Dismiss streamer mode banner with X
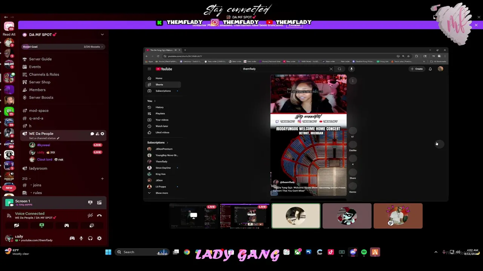Screen dimensions: 483x271 (x=476, y=25)
